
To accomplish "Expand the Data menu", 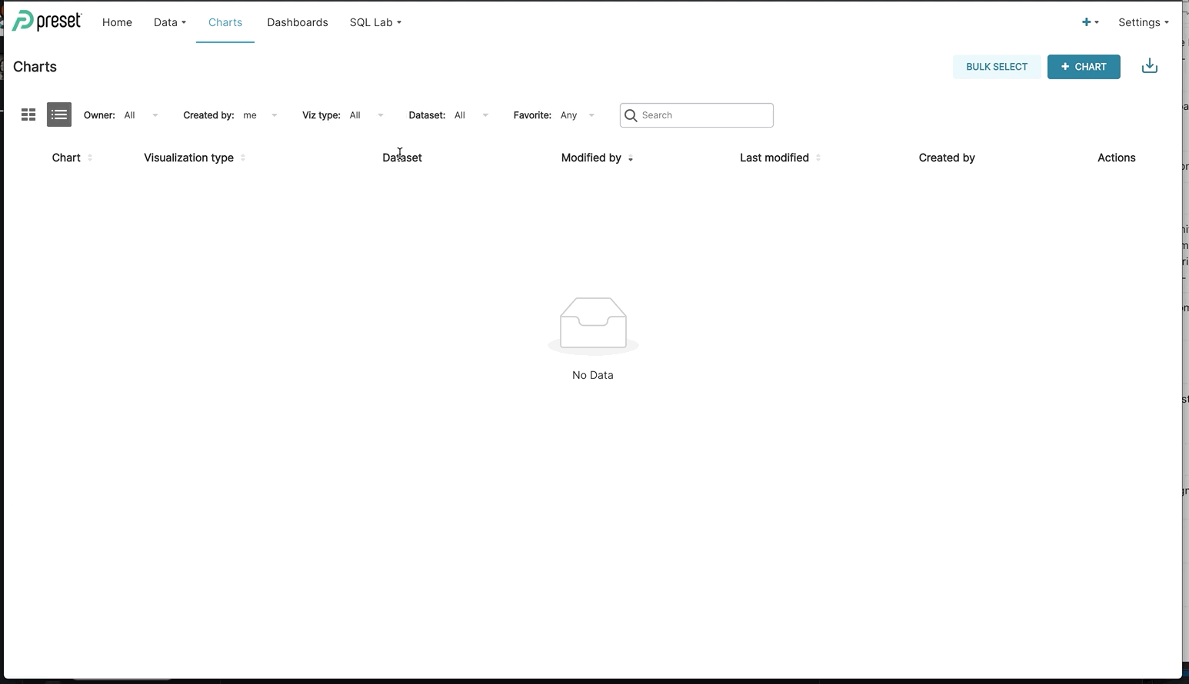I will coord(170,22).
